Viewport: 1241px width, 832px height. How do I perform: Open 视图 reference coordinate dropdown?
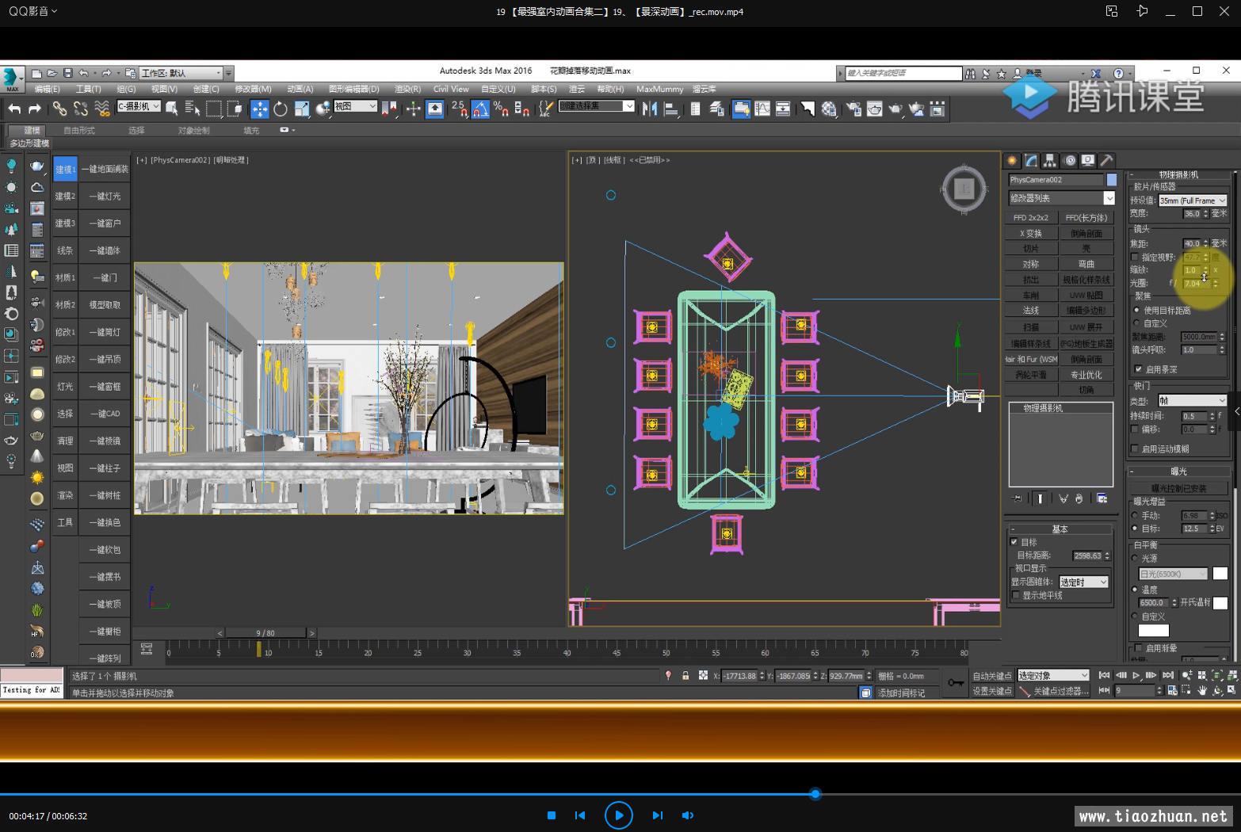(x=354, y=106)
